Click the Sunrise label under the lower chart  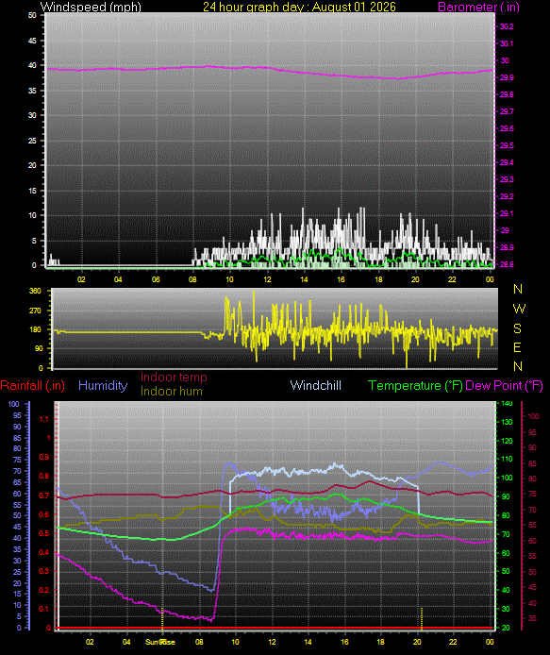(x=160, y=642)
